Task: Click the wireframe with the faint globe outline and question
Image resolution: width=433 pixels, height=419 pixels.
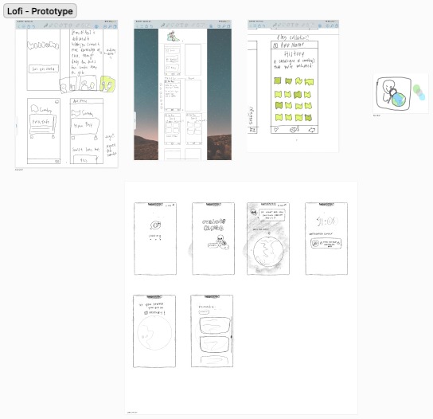Action: pyautogui.click(x=154, y=331)
